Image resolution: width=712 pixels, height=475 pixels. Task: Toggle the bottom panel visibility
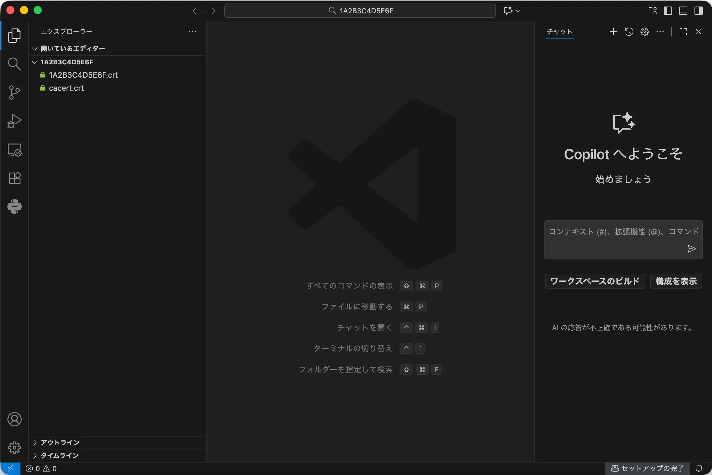click(x=683, y=11)
